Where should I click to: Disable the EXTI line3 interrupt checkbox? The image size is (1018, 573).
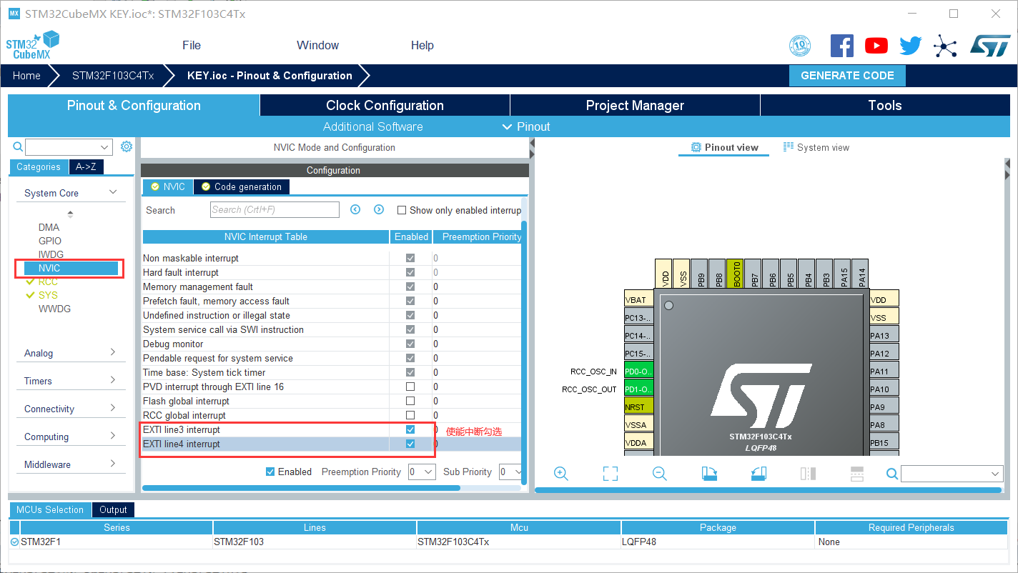(410, 429)
